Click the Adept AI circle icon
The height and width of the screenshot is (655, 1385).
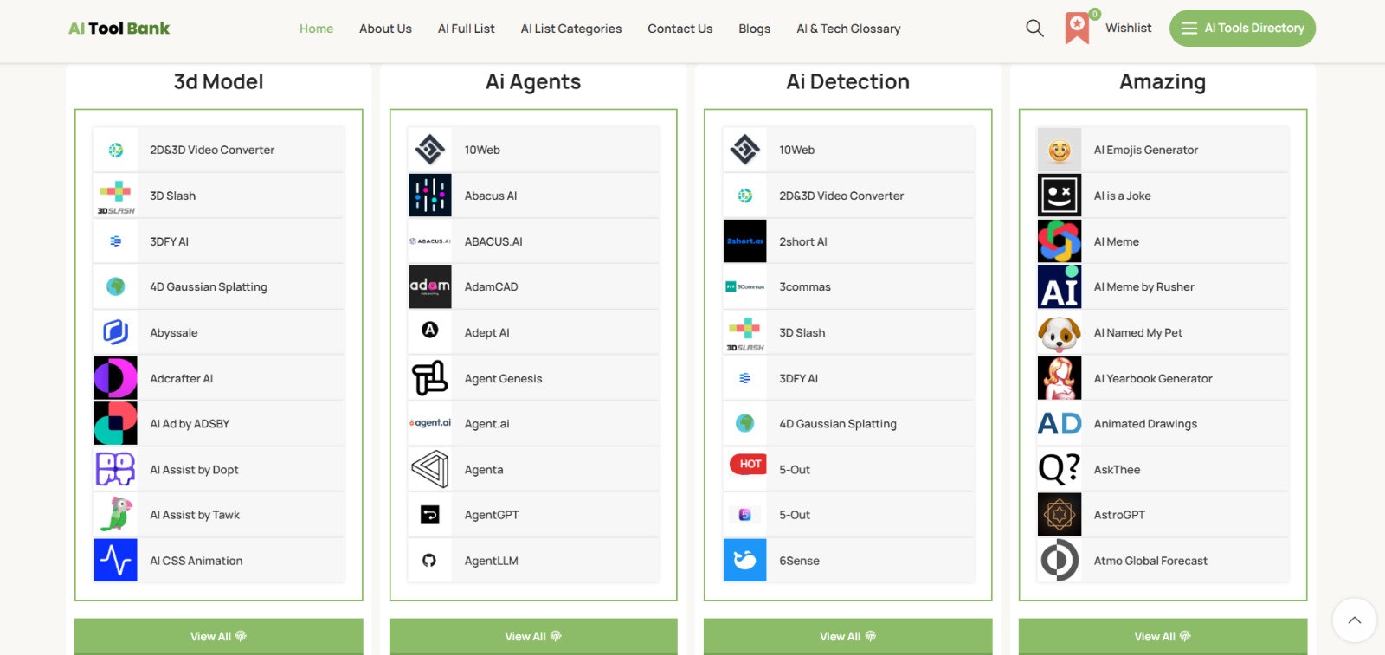click(430, 330)
